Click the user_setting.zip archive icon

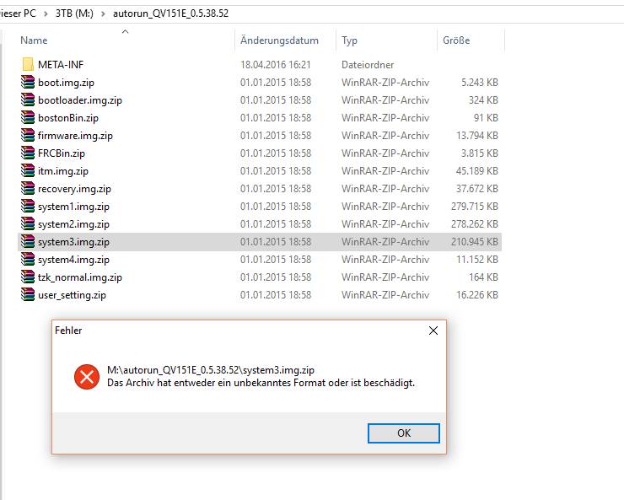coord(28,295)
